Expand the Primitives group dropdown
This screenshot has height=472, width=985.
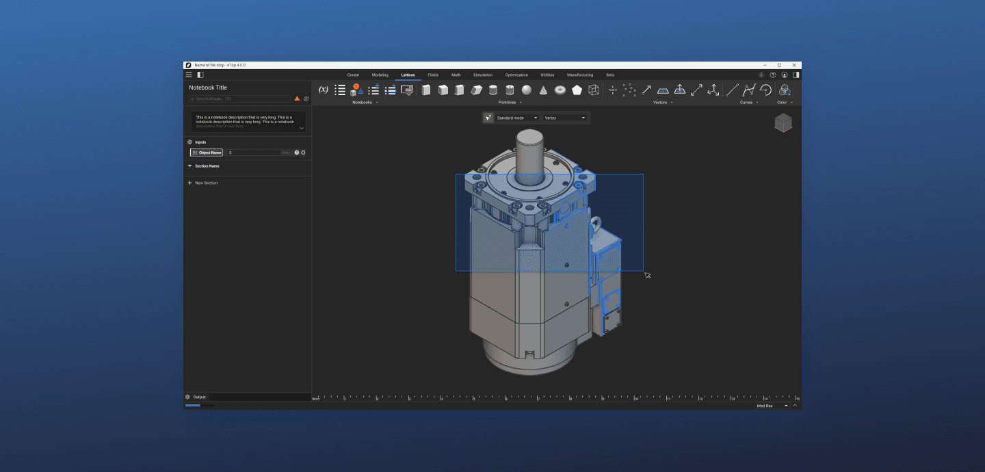coord(521,103)
